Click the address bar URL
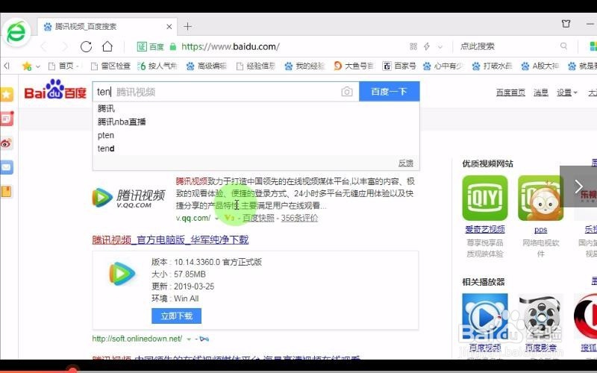 tap(231, 47)
